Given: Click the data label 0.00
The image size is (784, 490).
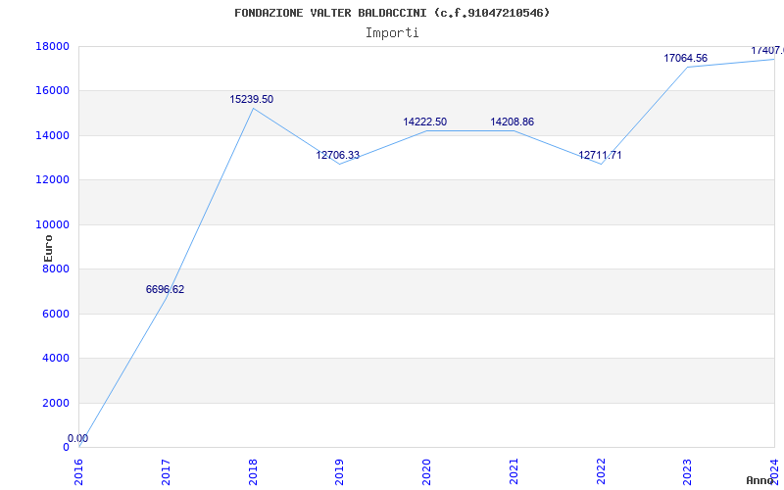Looking at the screenshot, I should click(78, 438).
